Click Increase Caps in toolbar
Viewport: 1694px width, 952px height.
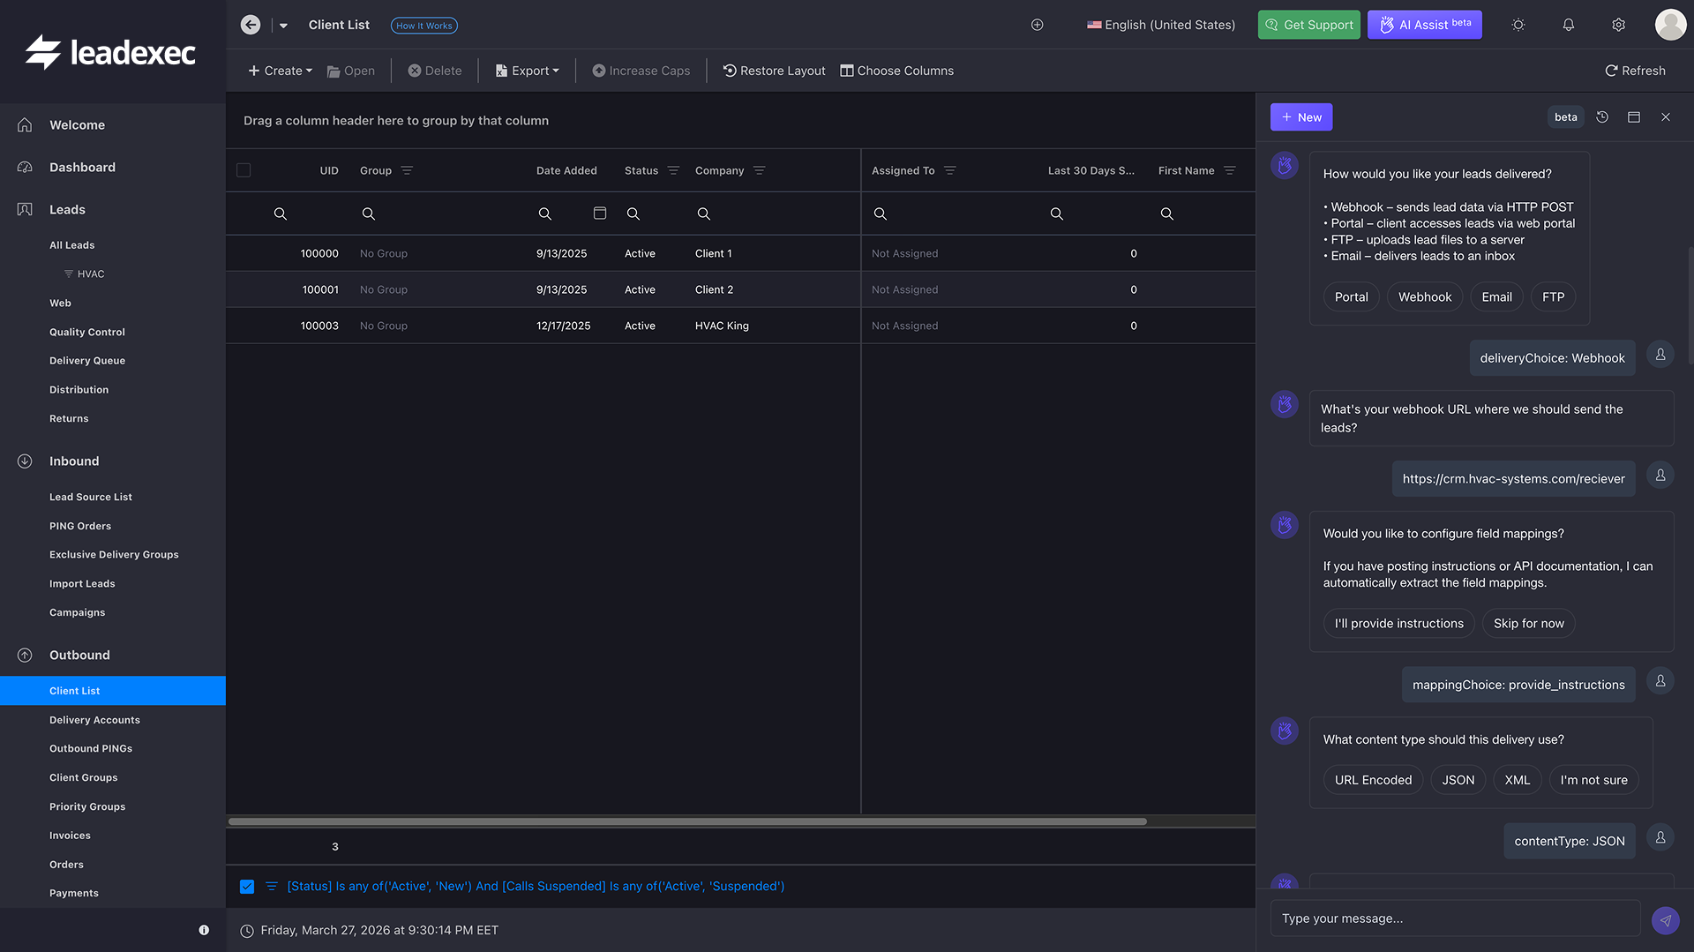tap(641, 71)
